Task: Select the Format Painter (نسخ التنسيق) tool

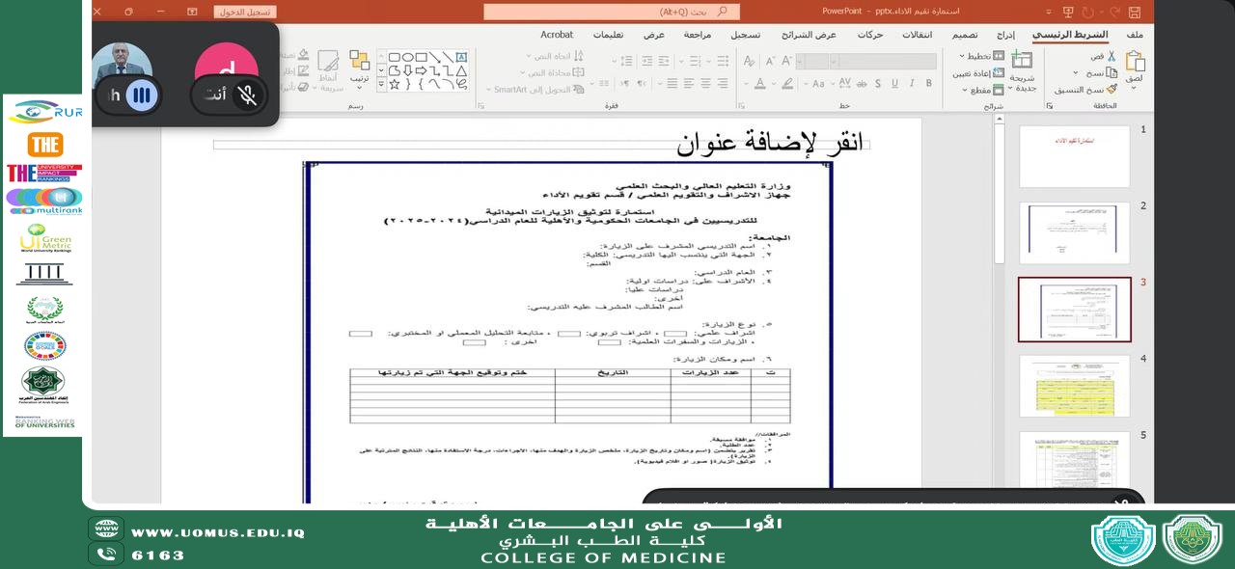Action: 1111,89
